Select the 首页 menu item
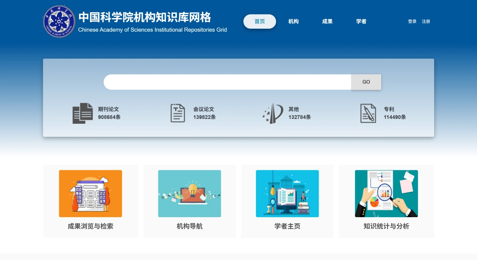Viewport: 477px width, 260px height. pyautogui.click(x=260, y=21)
